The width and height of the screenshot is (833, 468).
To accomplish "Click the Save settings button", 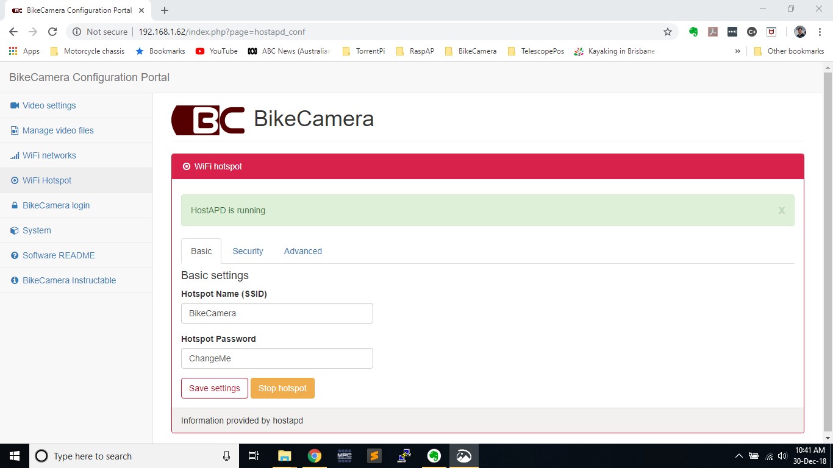I will click(215, 388).
